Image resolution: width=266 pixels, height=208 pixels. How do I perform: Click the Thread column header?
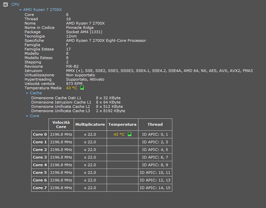155,124
